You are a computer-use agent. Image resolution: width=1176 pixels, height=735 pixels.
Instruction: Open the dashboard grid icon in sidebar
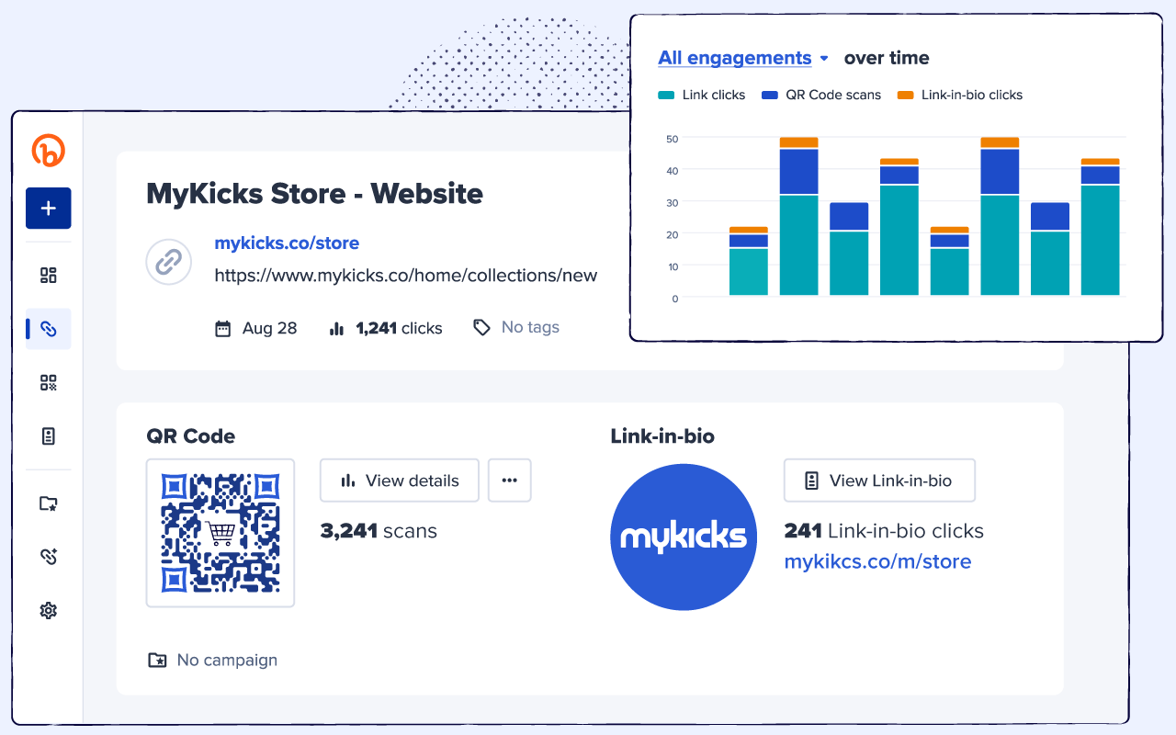(49, 275)
